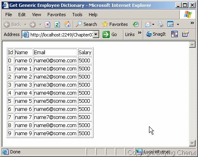Select the name7@some.com cell
The image size is (198, 157).
(x=55, y=117)
